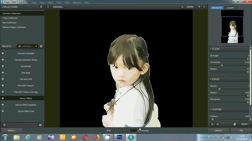
Task: Collapse the TEXTURE section
Action: click(x=211, y=110)
